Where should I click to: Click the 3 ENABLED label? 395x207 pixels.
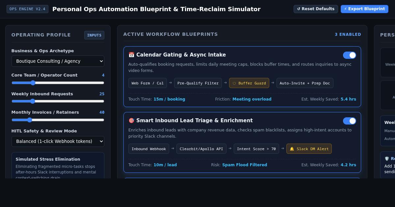point(348,34)
